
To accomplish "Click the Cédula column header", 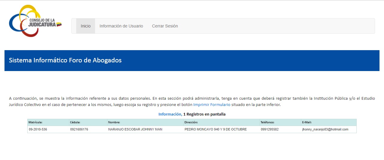I will pos(88,122).
